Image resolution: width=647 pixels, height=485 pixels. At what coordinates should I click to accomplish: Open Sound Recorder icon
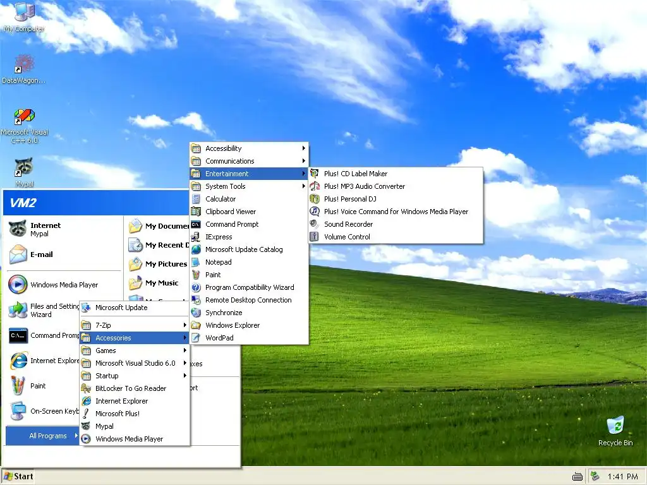(x=315, y=224)
